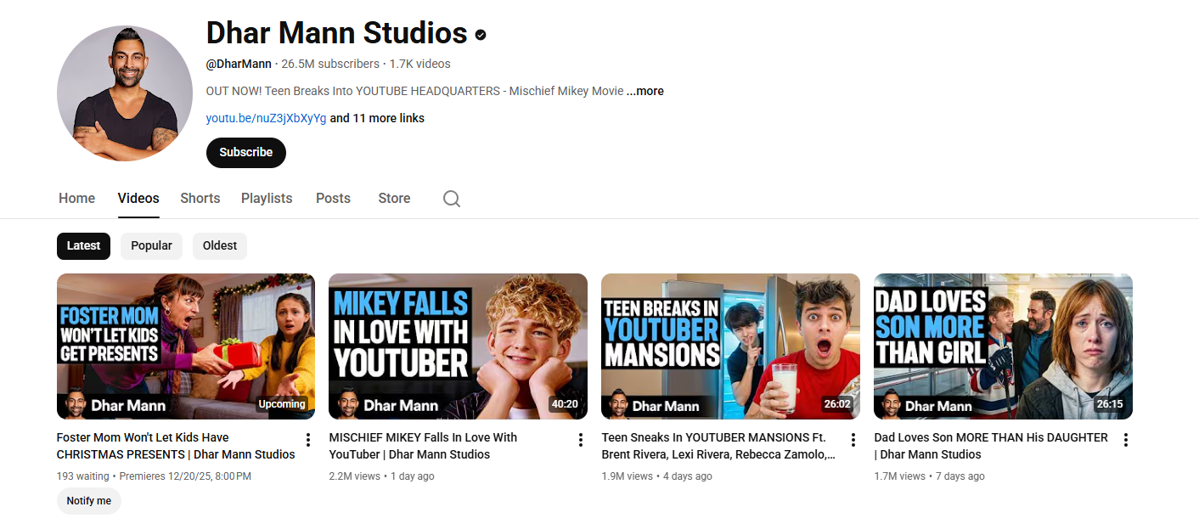Click Dad Loves Son More Than Girl thumbnail
Screen dimensions: 1199x518
pyautogui.click(x=1003, y=346)
